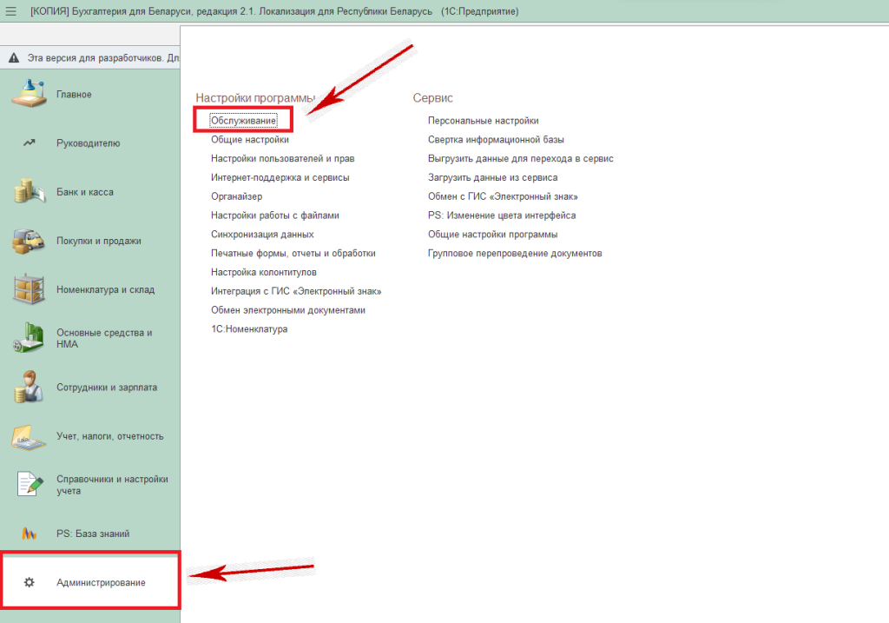This screenshot has height=623, width=889.
Task: Open the Обслуживание link
Action: 243,120
